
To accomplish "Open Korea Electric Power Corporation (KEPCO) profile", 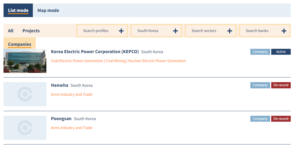I will click(x=95, y=52).
